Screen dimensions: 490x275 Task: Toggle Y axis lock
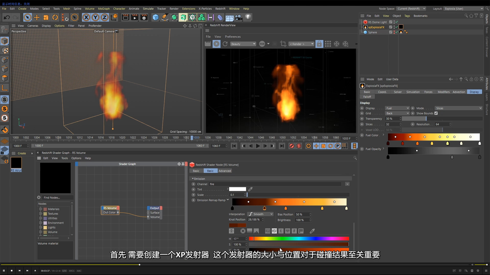(x=95, y=17)
